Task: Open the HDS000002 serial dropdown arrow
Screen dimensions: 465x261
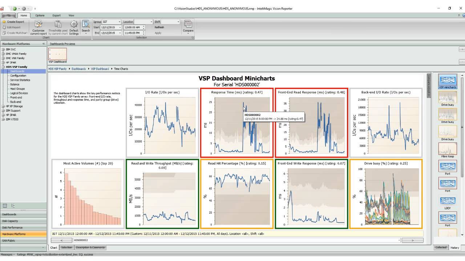Action: 399,240
